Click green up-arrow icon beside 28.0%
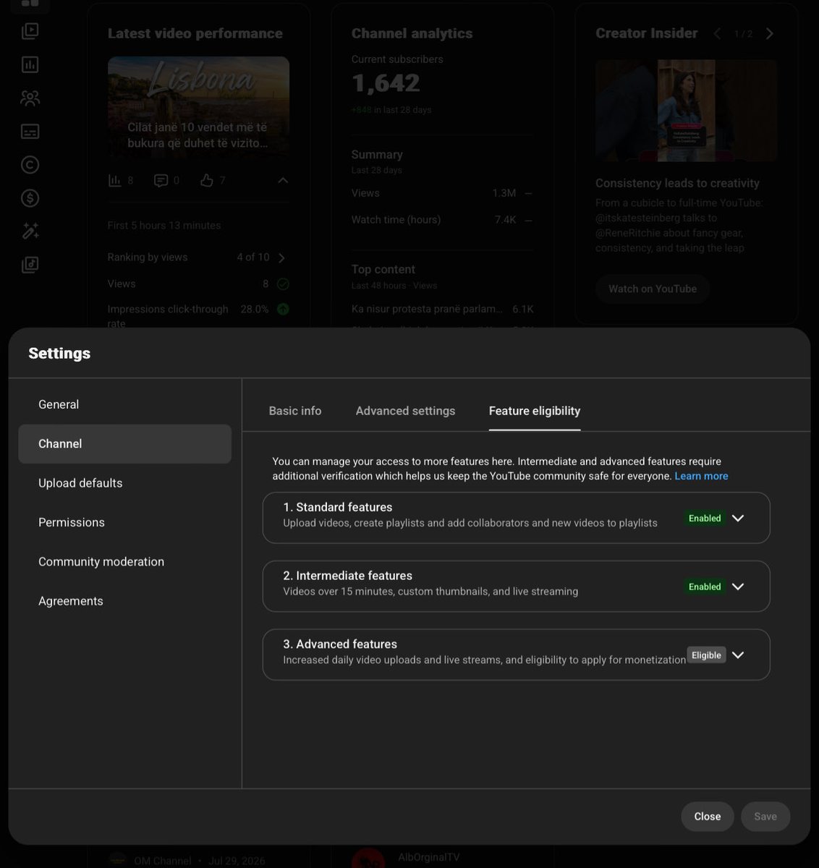Image resolution: width=819 pixels, height=868 pixels. (283, 309)
